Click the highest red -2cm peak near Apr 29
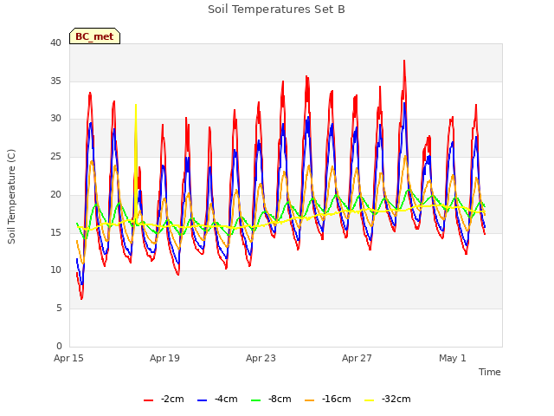 tap(404, 62)
